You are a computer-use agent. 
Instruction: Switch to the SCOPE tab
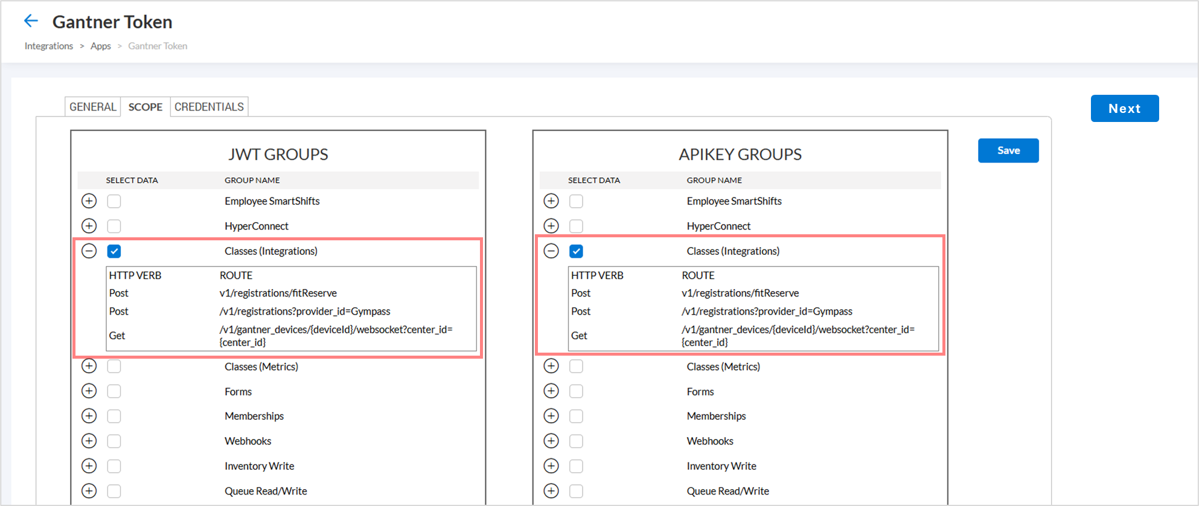click(145, 107)
